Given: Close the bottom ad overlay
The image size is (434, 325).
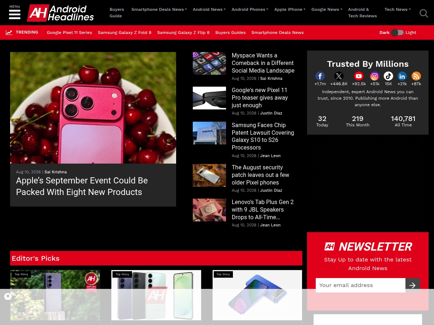Looking at the screenshot, I should tap(8, 296).
